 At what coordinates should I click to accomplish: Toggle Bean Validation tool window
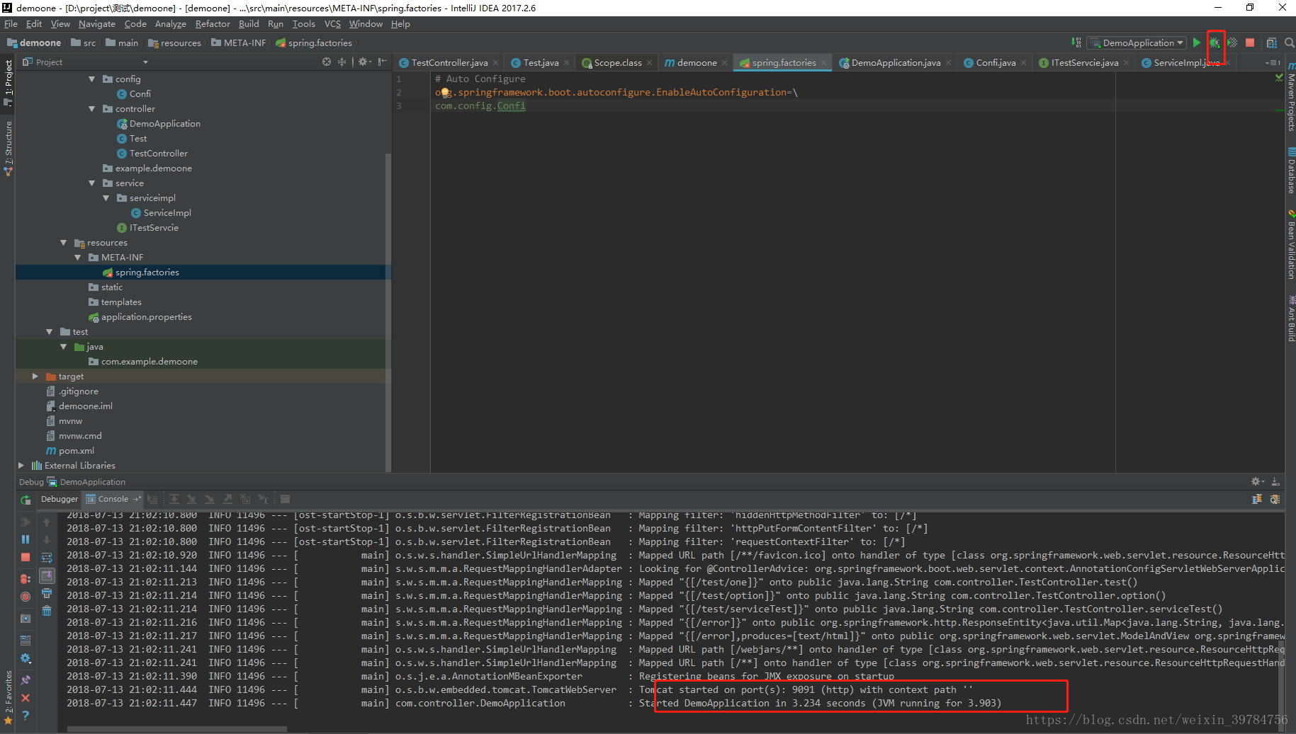coord(1290,246)
